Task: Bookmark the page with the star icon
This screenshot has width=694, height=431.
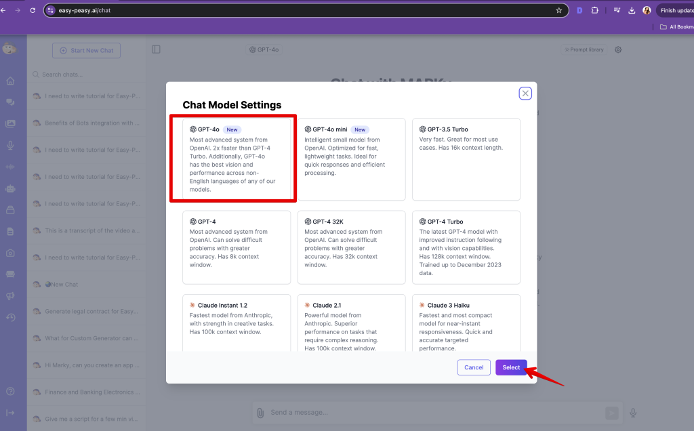Action: pyautogui.click(x=558, y=10)
